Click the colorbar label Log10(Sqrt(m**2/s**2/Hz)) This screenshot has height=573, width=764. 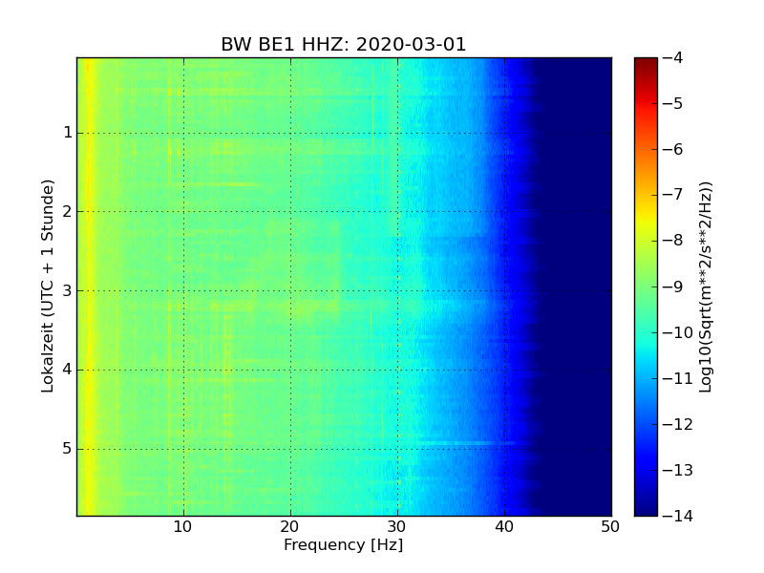[x=706, y=287]
